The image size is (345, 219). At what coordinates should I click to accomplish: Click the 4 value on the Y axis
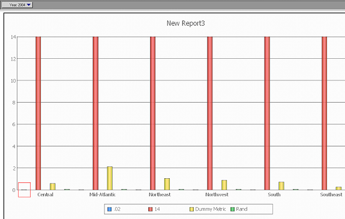pos(14,146)
